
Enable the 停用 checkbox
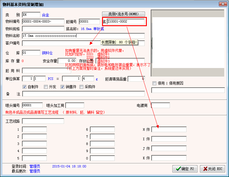(x=154, y=83)
